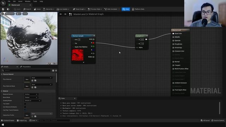226x127 pixels.
Task: Open the Perspective view mode dropdown
Action: (x=10, y=14)
